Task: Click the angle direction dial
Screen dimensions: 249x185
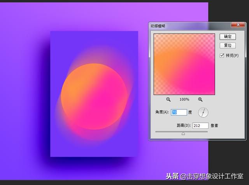Action: (x=203, y=112)
